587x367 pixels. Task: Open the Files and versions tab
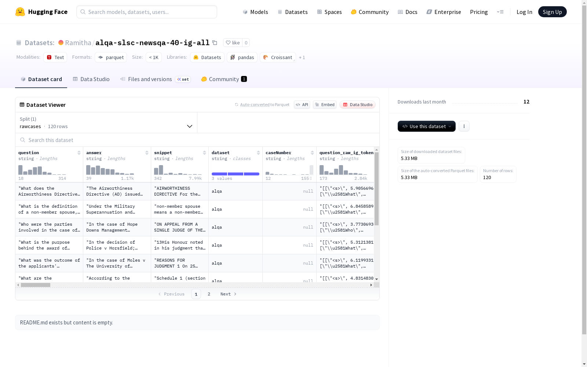(x=155, y=79)
